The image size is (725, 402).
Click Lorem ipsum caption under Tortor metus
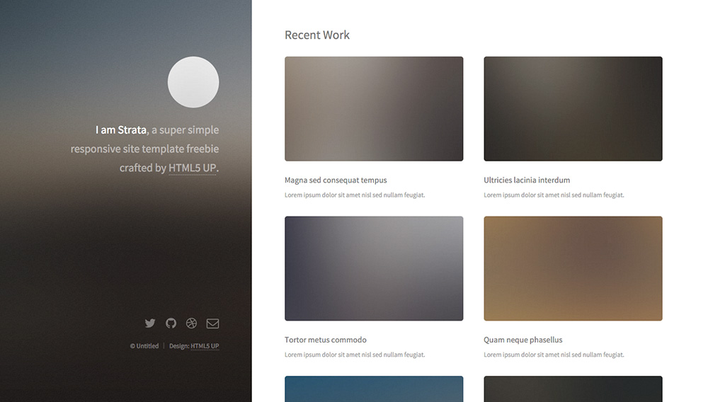coord(355,355)
